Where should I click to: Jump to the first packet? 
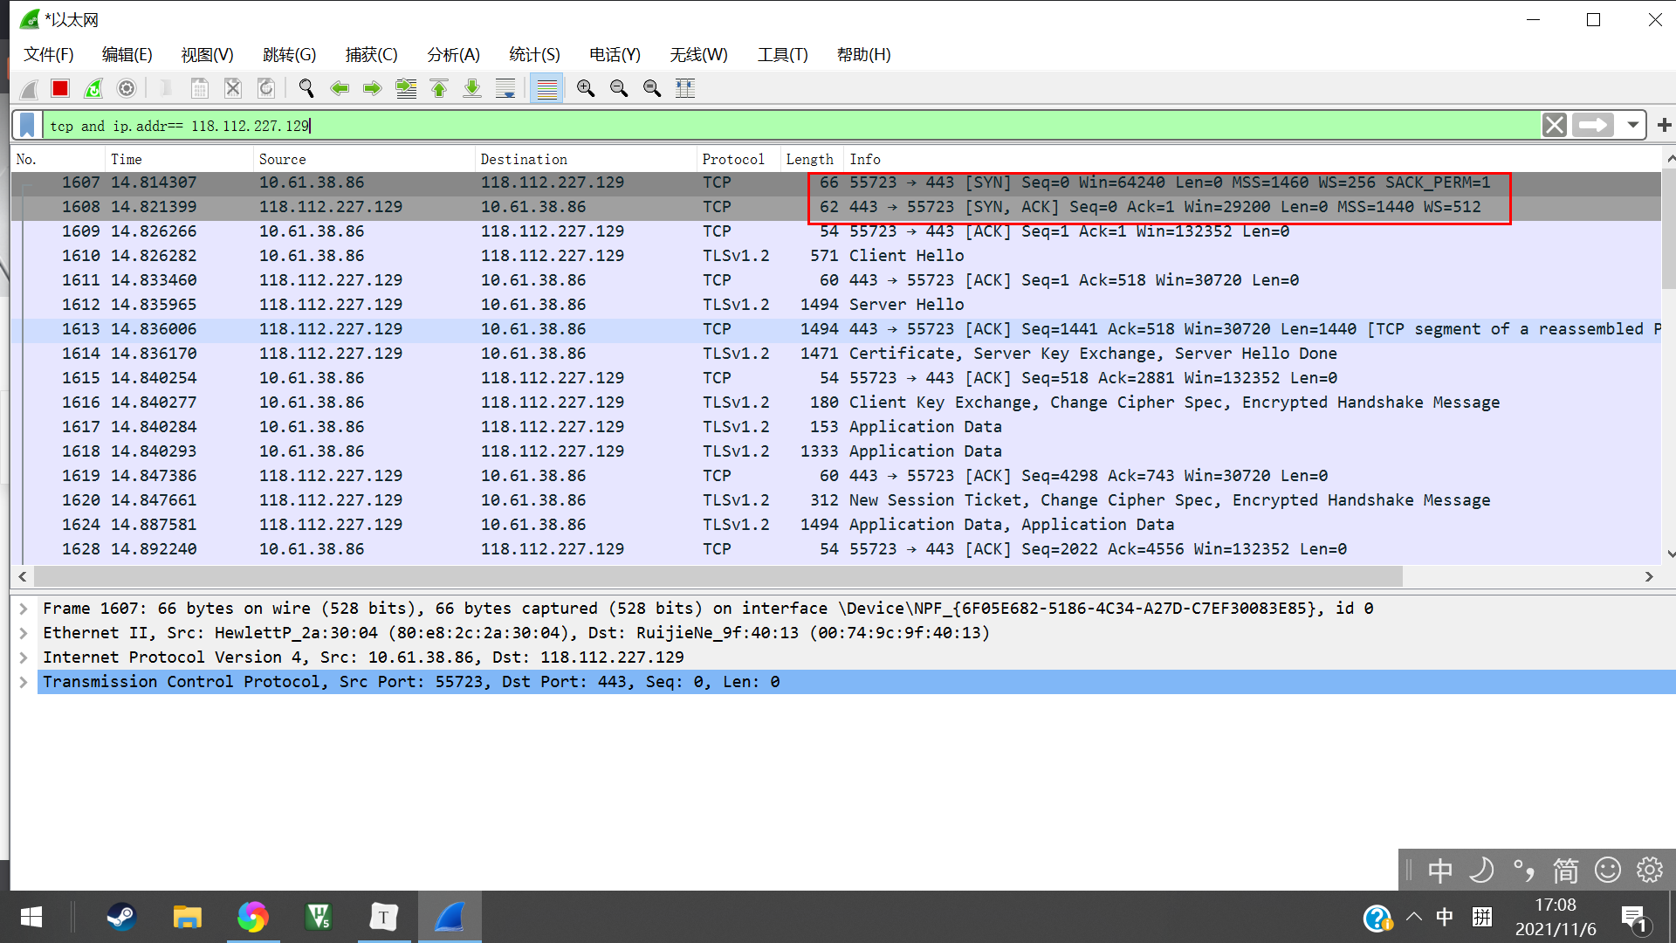439,88
